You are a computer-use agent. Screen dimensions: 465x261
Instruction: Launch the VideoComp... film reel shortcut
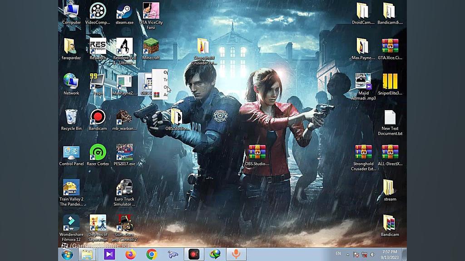pos(98,13)
